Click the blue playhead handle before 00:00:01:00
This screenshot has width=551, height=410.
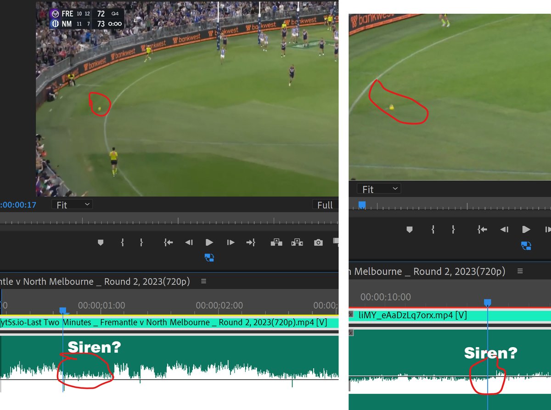pyautogui.click(x=63, y=311)
